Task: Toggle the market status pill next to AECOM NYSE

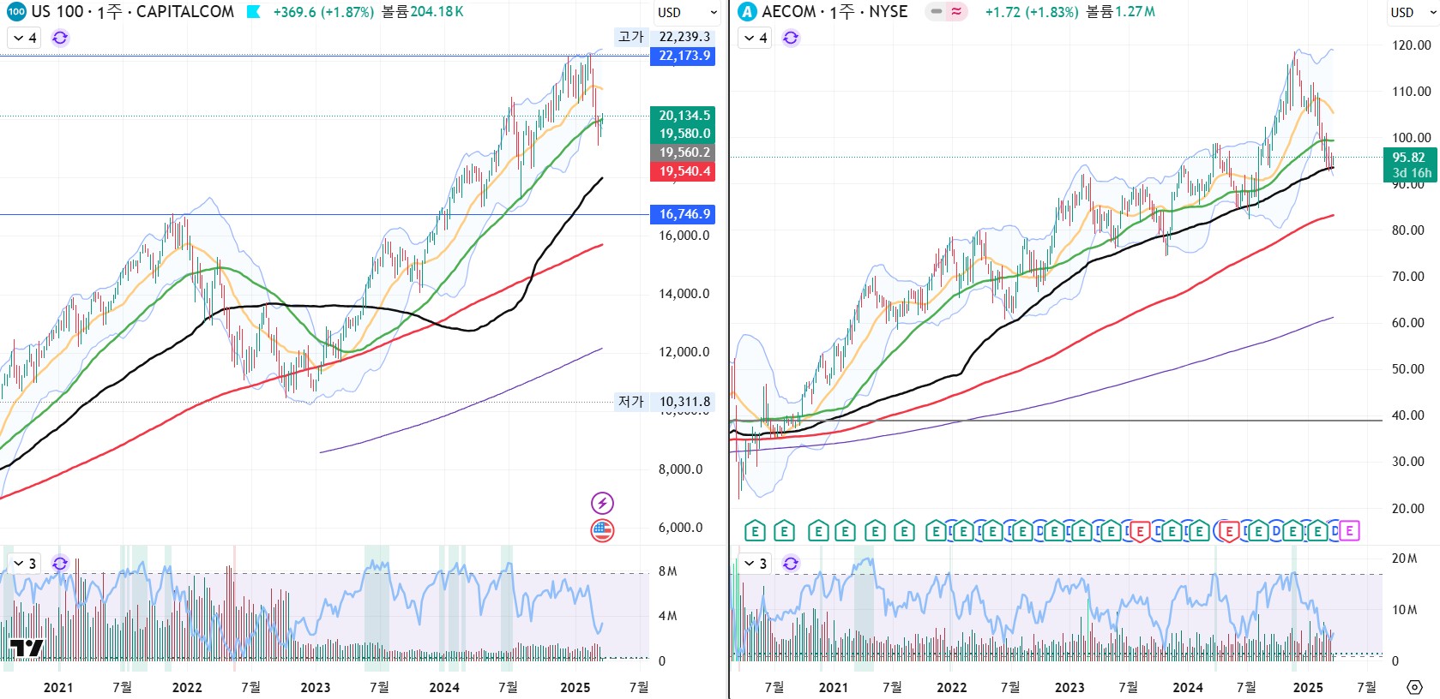Action: tap(946, 12)
